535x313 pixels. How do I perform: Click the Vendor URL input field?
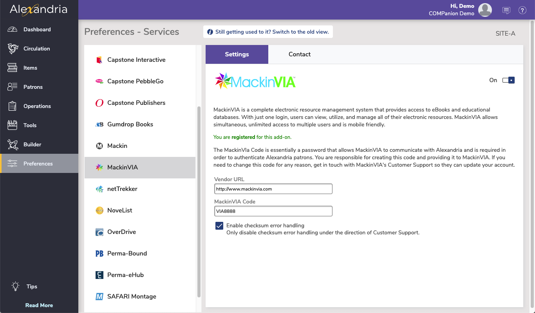pos(273,189)
